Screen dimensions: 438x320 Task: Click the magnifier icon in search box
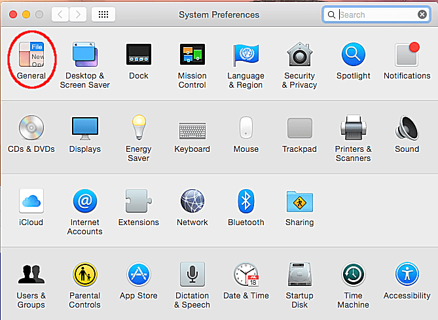click(x=331, y=14)
